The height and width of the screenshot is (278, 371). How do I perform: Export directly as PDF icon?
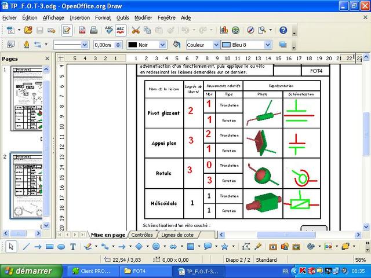(82, 30)
